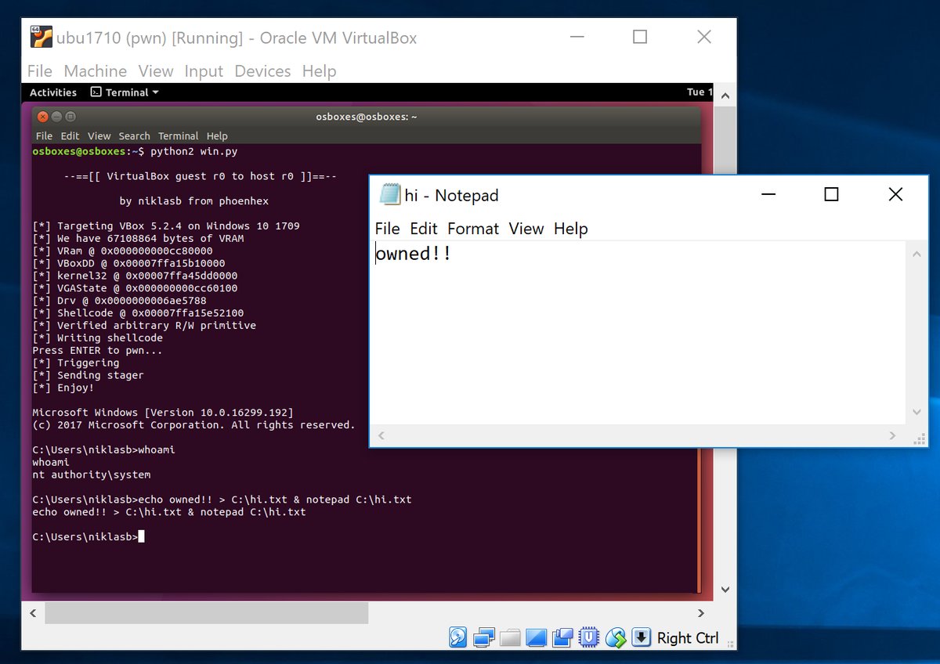940x664 pixels.
Task: Click the clock showing Tue in Ubuntu bar
Action: pos(700,92)
